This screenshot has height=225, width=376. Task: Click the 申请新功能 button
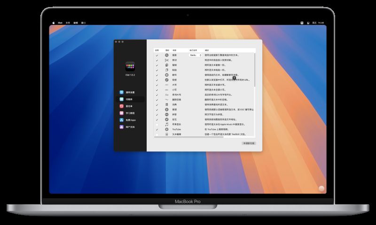click(249, 143)
